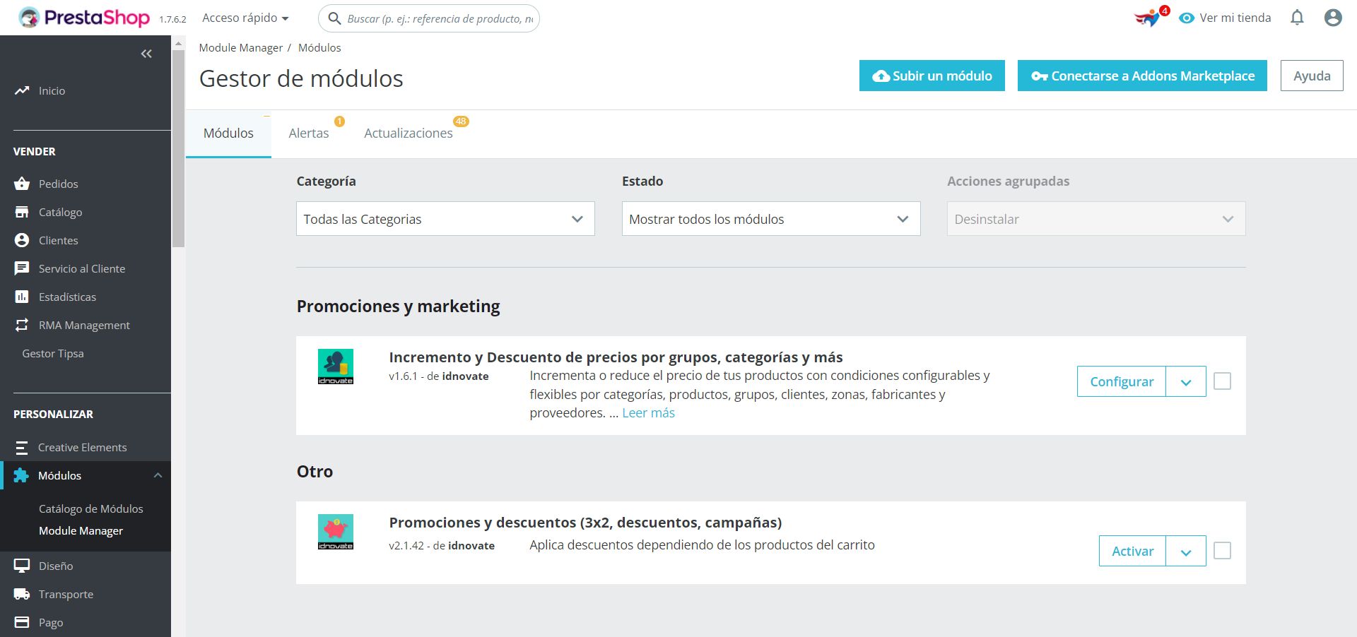
Task: Click the RMA Management arrows icon
Action: click(x=22, y=325)
